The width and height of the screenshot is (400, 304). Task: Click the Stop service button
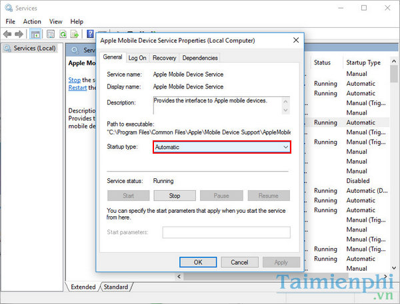coord(175,196)
